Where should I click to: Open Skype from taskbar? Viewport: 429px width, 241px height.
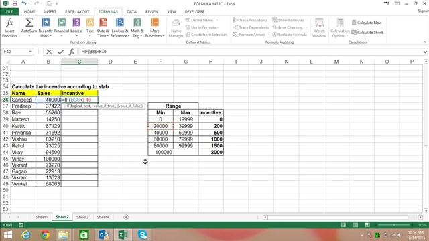tap(143, 235)
